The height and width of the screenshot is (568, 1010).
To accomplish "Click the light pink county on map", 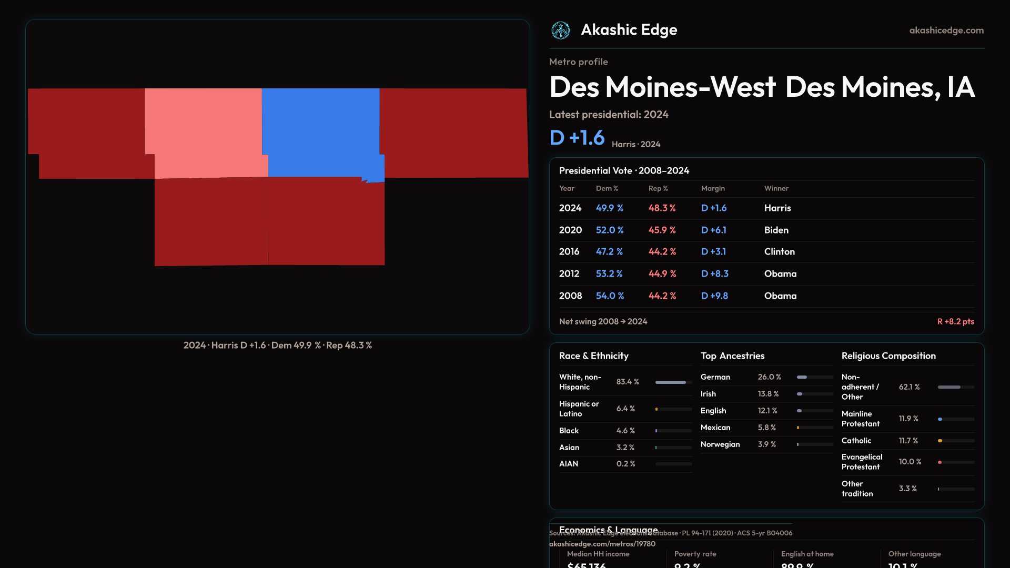I will [205, 131].
